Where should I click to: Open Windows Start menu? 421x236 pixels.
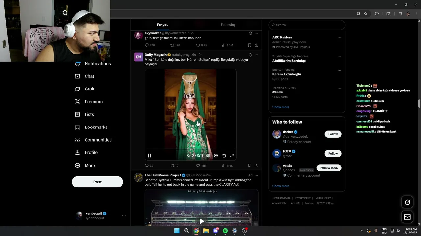(177, 231)
